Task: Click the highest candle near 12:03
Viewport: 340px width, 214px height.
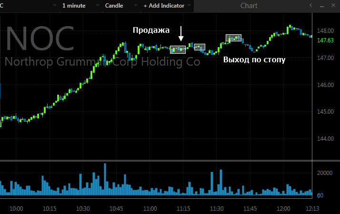Action: tap(290, 27)
